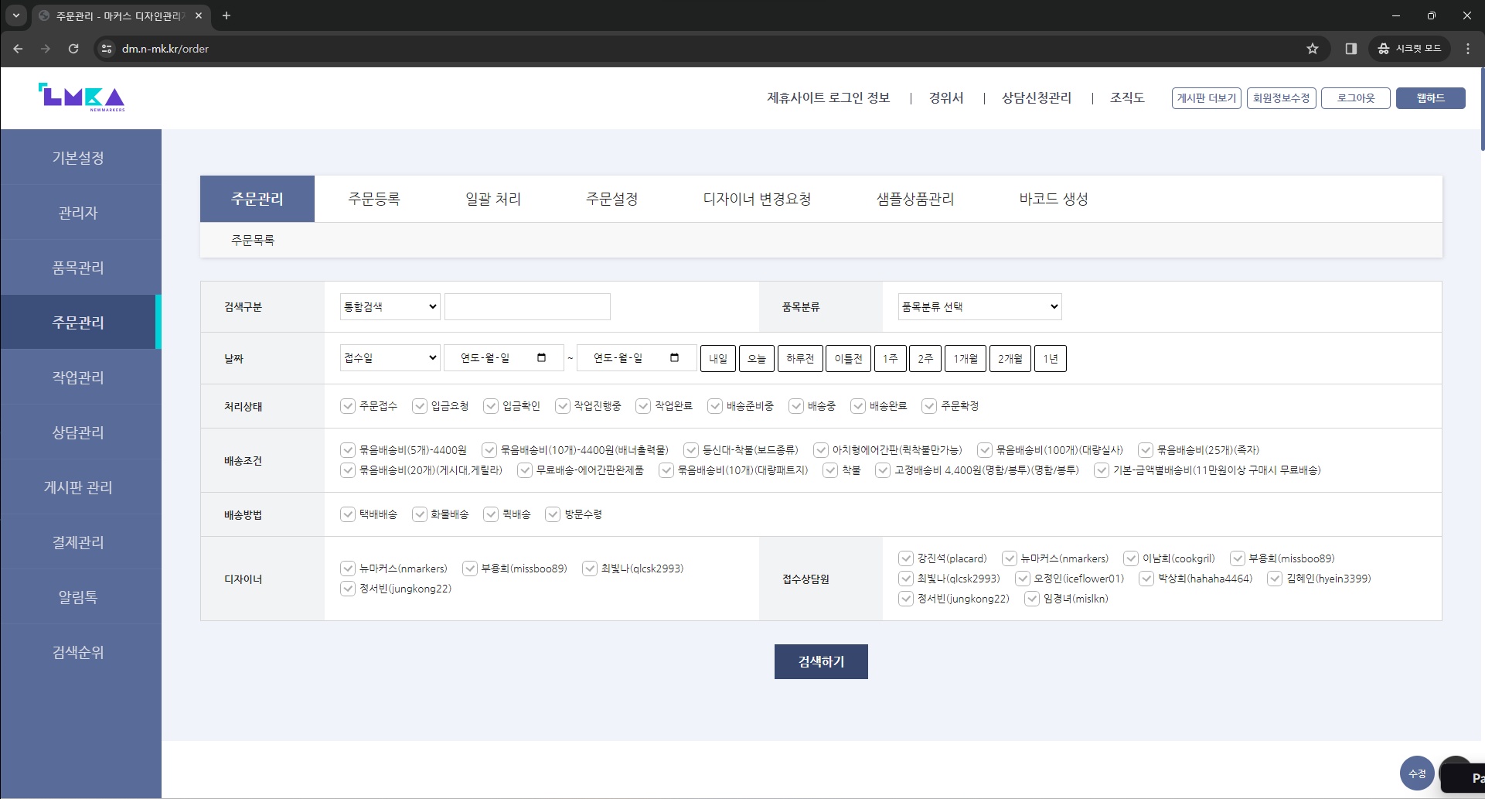The height and width of the screenshot is (799, 1485).
Task: Toggle the 배송완료 checkbox
Action: pos(858,406)
